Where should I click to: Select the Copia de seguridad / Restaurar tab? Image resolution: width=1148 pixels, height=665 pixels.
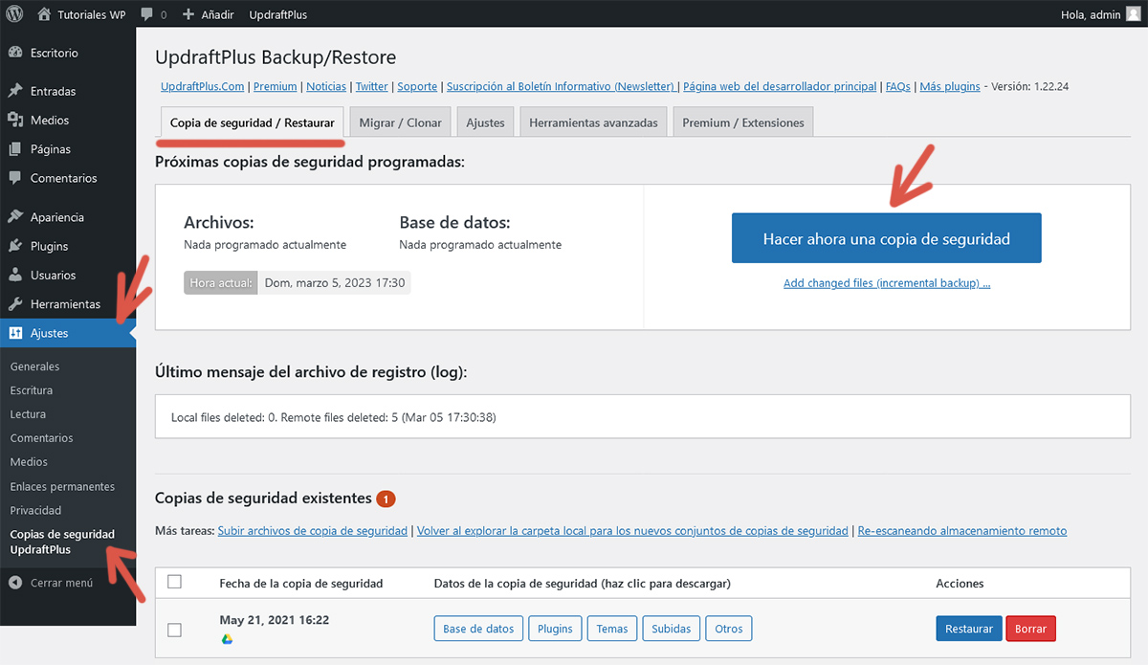(253, 122)
